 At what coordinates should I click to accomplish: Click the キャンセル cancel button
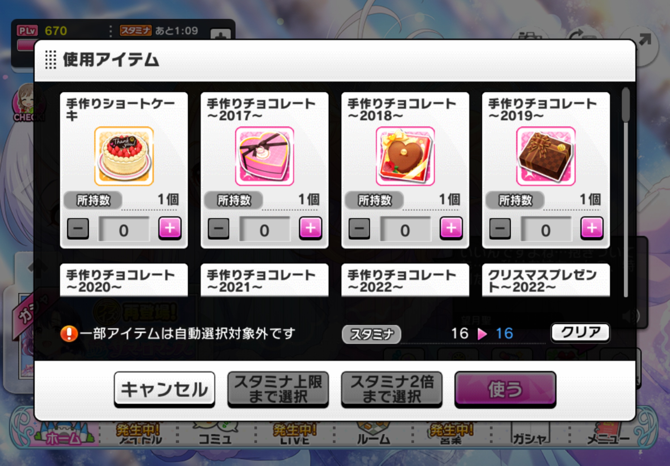(164, 390)
